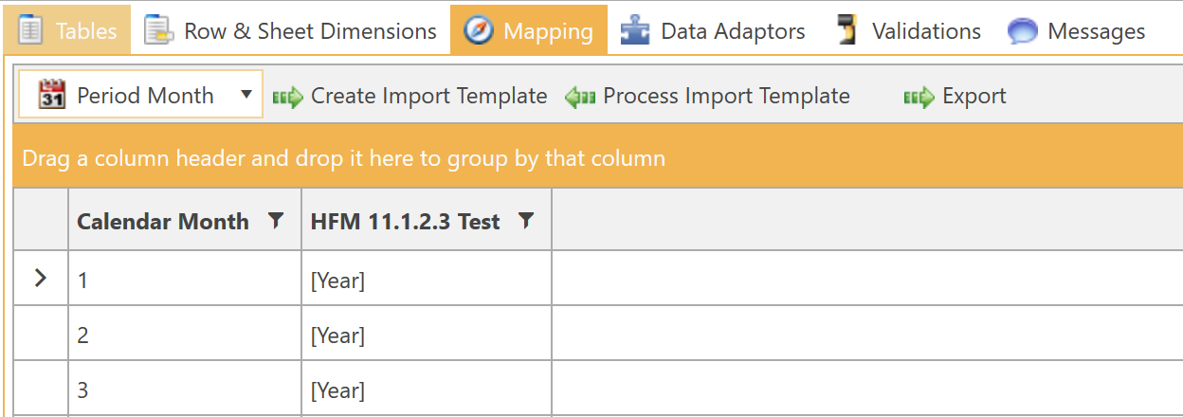Click the green arrow Export icon

(919, 97)
